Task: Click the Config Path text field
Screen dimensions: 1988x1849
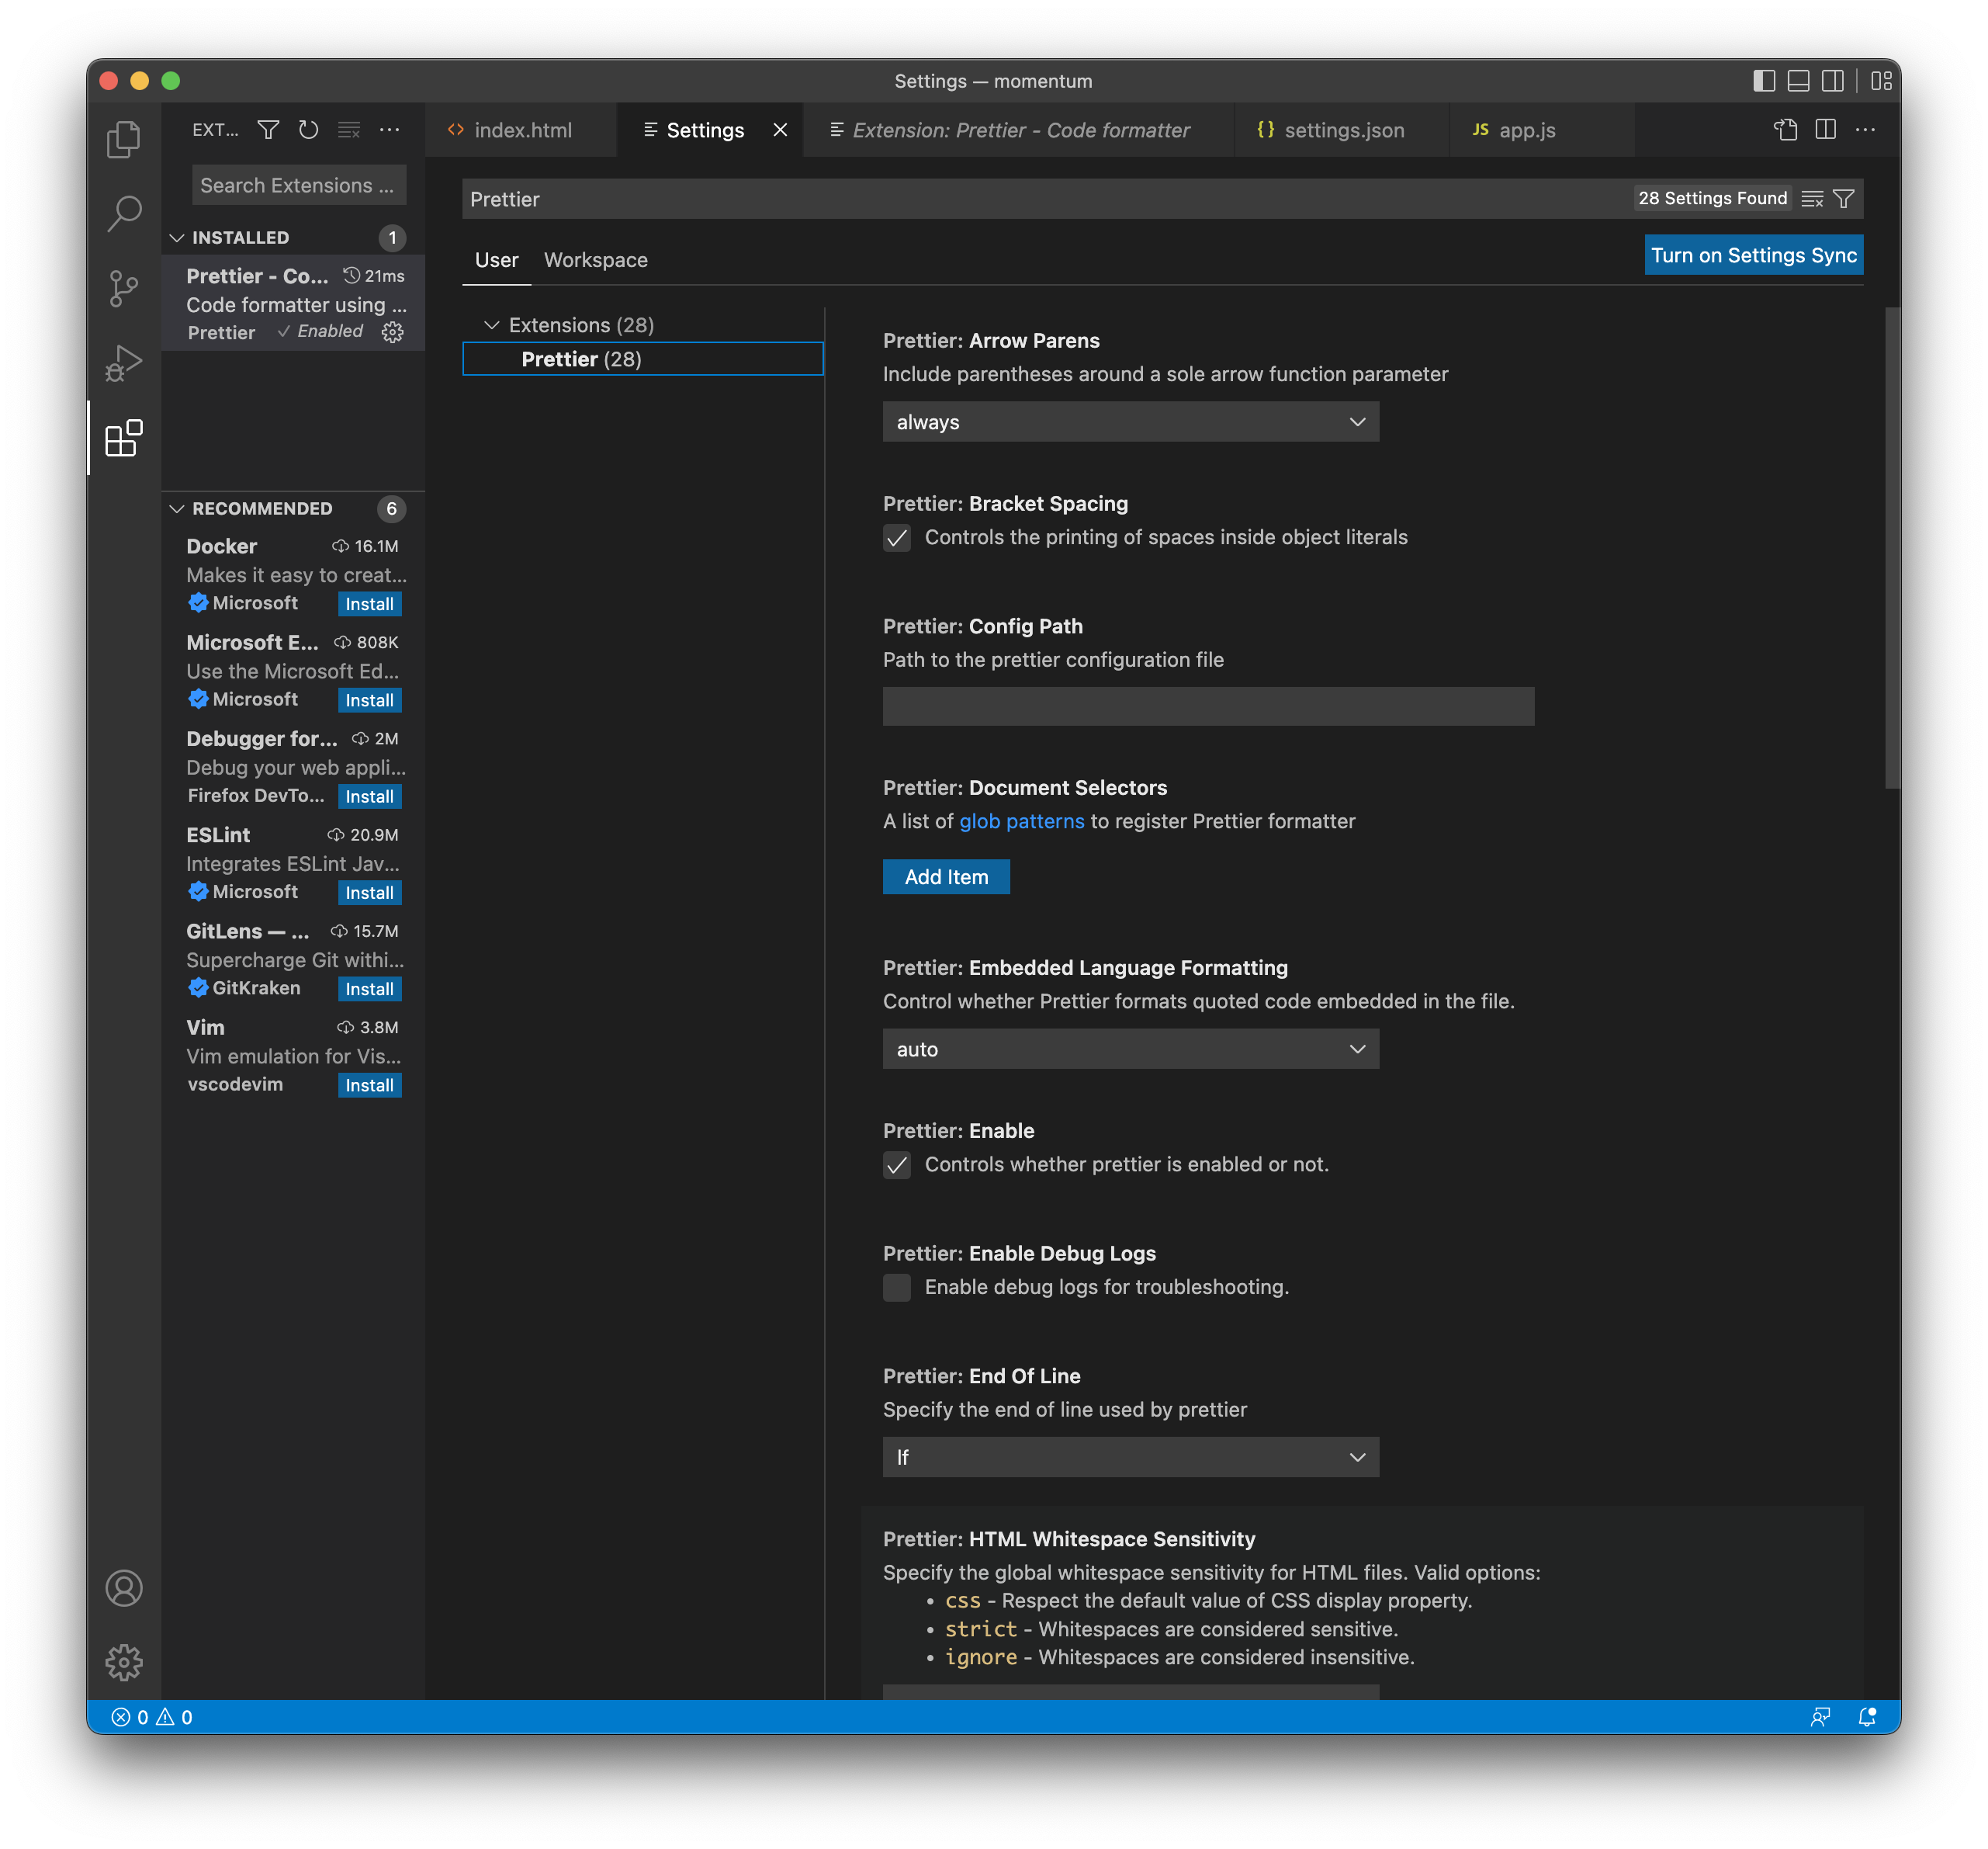Action: 1207,706
